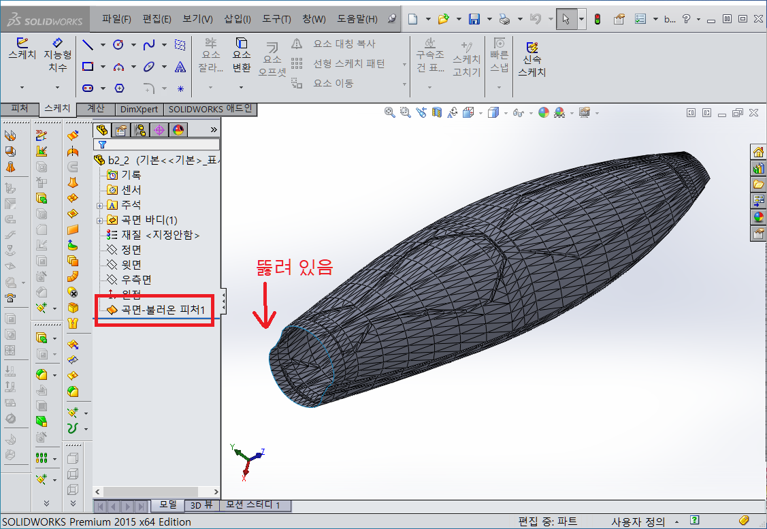Open the ConfigurationManager tab icon
This screenshot has height=529, width=767.
pyautogui.click(x=140, y=129)
